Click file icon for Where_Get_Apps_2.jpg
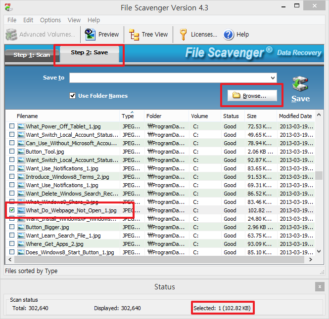The width and height of the screenshot is (329, 319). (x=21, y=244)
